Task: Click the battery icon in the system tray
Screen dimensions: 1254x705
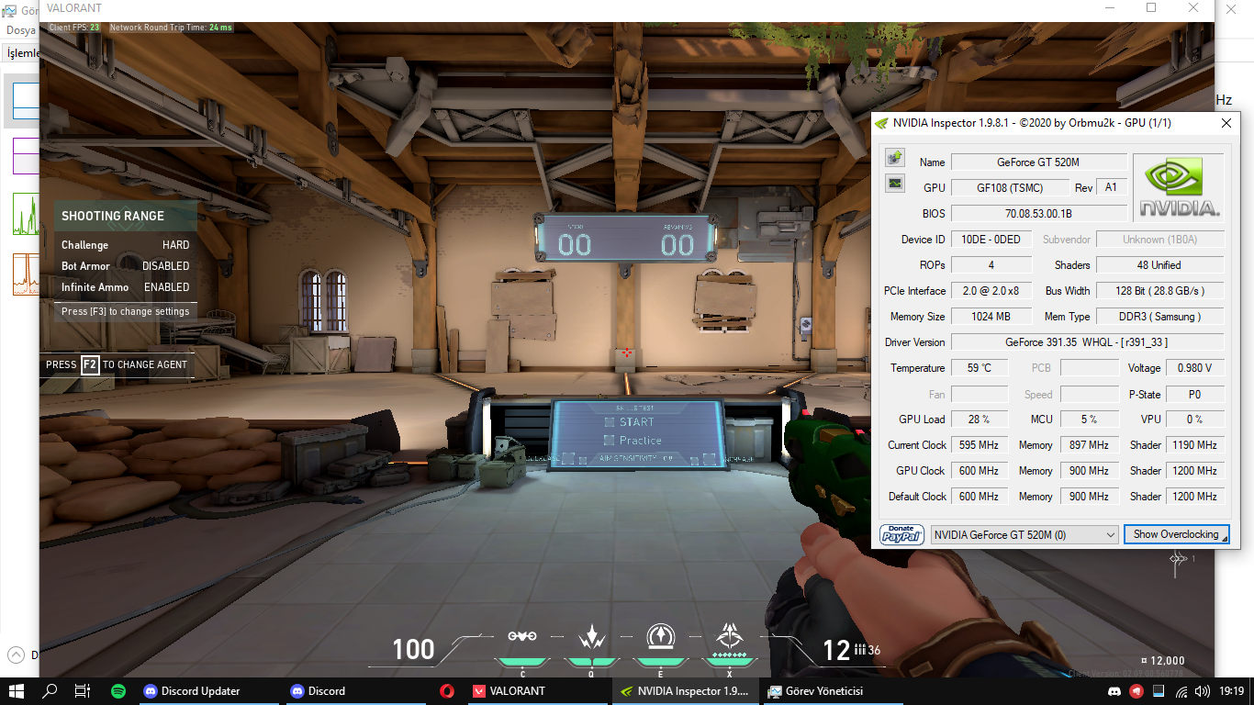Action: 1159,691
